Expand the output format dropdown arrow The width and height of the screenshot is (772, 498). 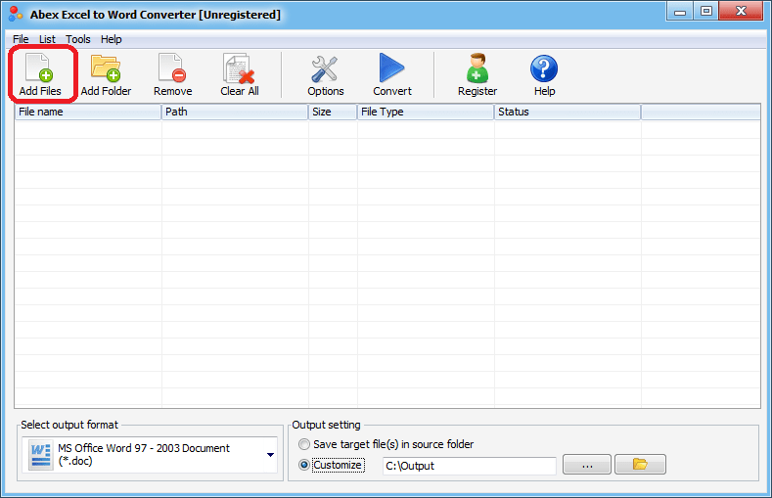click(x=270, y=455)
